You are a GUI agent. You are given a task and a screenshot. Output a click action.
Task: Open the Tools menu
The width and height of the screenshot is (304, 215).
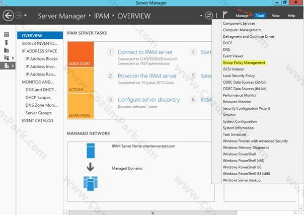pos(260,16)
